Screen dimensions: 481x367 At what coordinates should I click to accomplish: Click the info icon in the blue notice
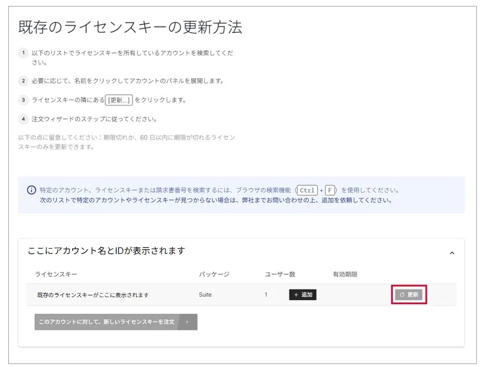pyautogui.click(x=31, y=190)
